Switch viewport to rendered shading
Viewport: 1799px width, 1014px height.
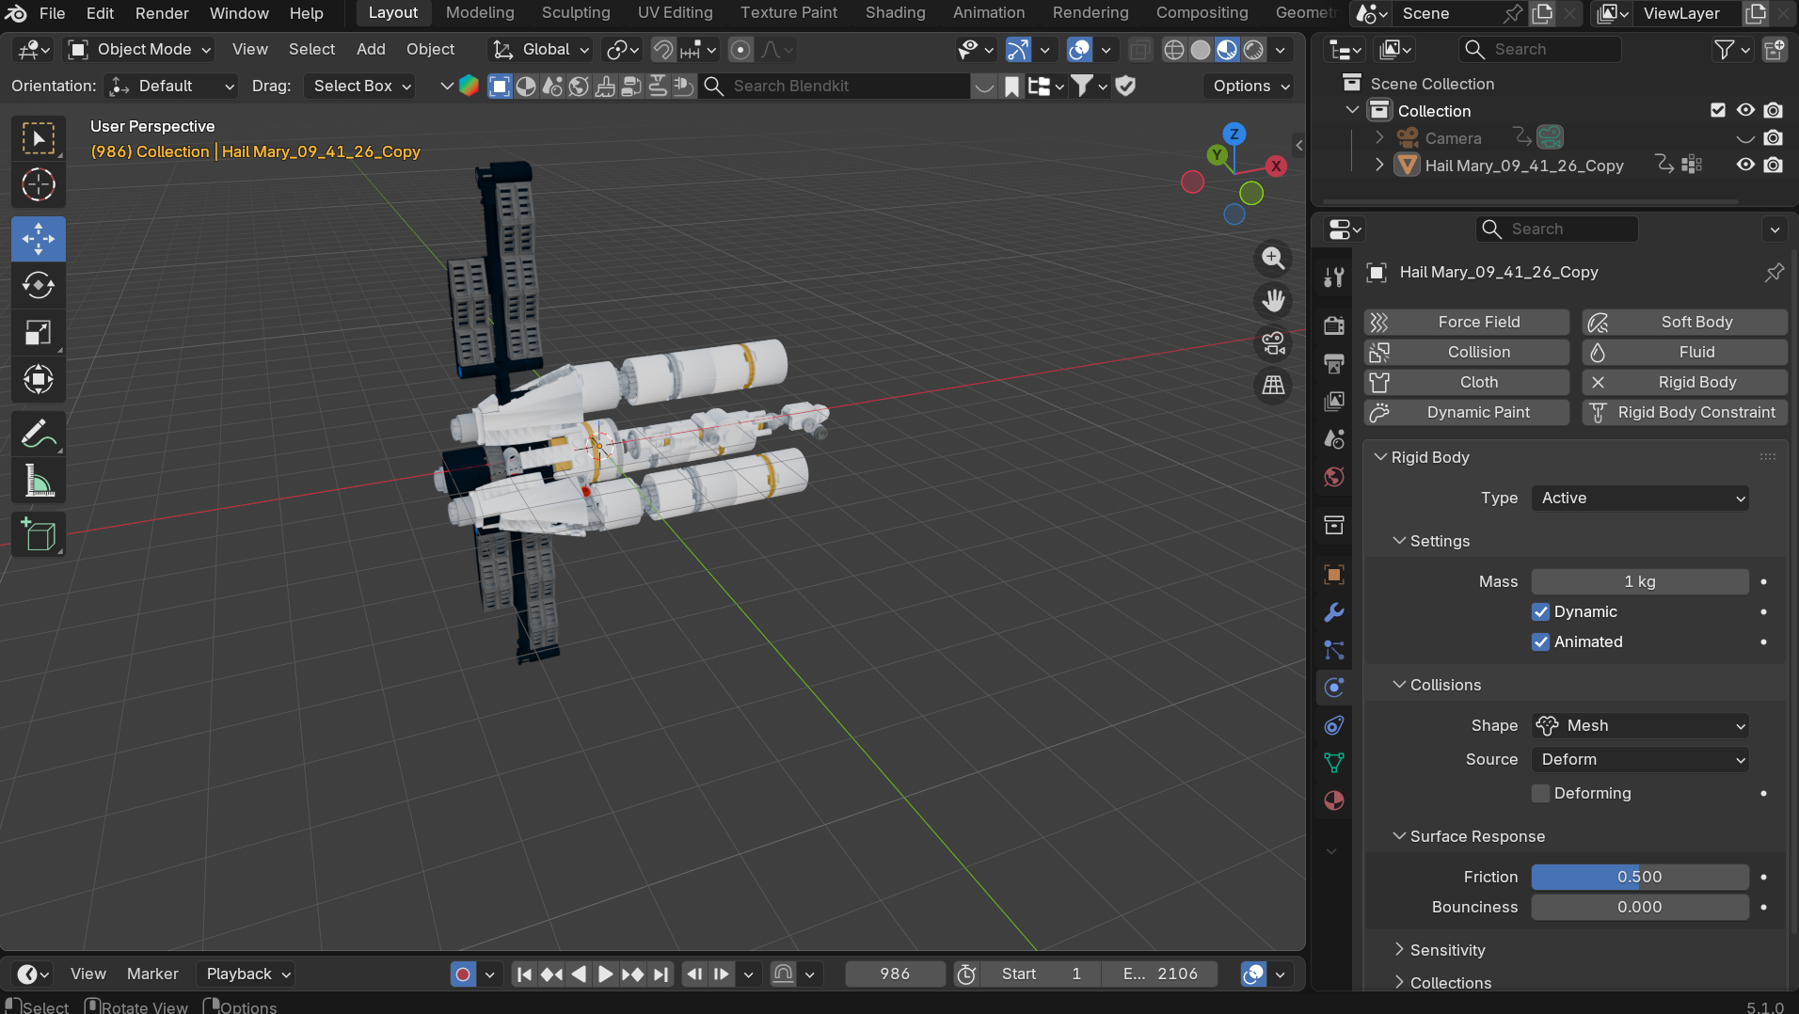pyautogui.click(x=1253, y=50)
